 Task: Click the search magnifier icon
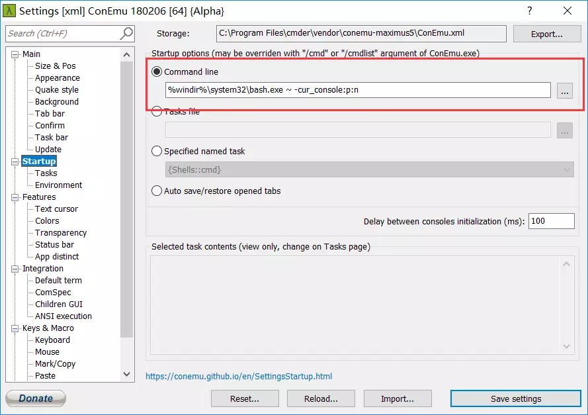click(126, 33)
